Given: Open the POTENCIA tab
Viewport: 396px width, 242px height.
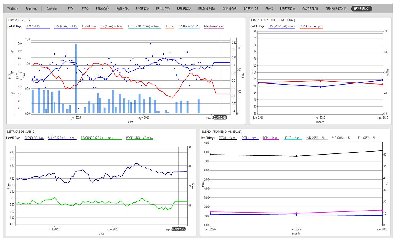Looking at the screenshot, I should coord(122,9).
